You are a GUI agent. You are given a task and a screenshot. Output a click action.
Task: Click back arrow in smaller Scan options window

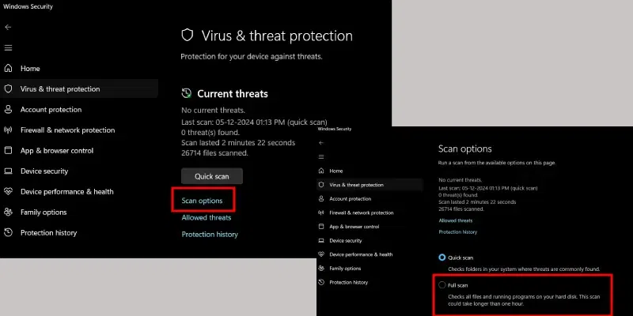tap(320, 143)
